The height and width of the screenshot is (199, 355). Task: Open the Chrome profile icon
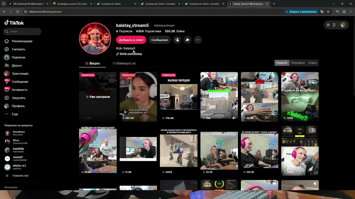tap(344, 12)
